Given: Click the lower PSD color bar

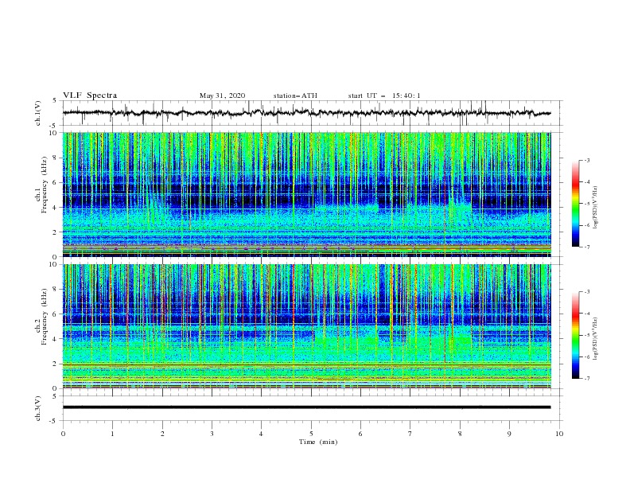Looking at the screenshot, I should [575, 335].
